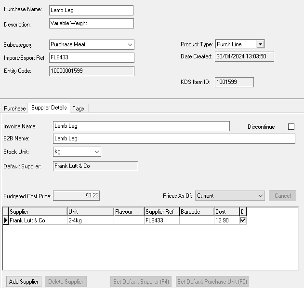The image size is (304, 288).
Task: Select the Supplier Details tab
Action: 49,108
